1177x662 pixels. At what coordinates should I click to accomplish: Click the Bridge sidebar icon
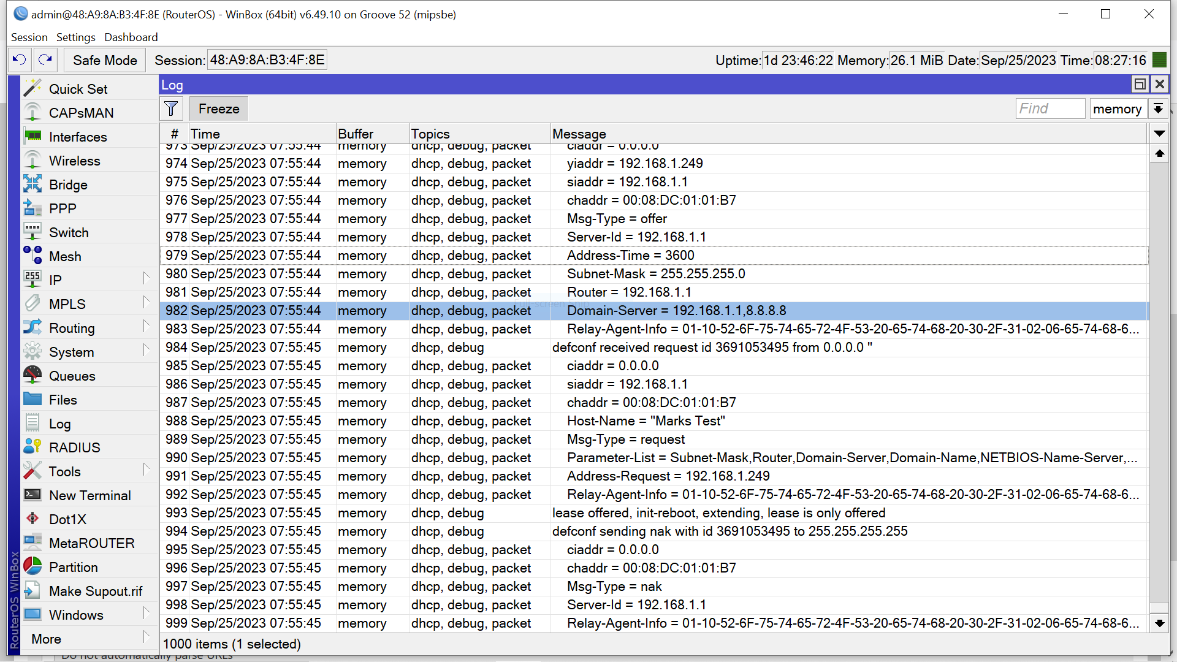coord(32,185)
